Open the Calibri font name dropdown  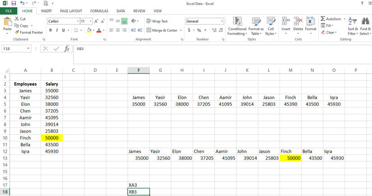[78, 21]
